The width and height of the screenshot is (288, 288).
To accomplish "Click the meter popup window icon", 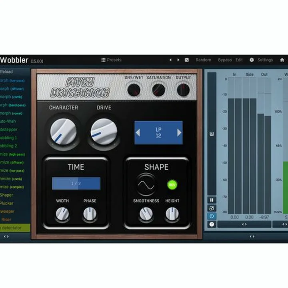I will (x=212, y=134).
